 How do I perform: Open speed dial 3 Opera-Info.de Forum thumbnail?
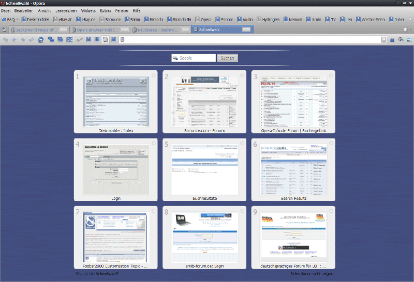(x=293, y=102)
